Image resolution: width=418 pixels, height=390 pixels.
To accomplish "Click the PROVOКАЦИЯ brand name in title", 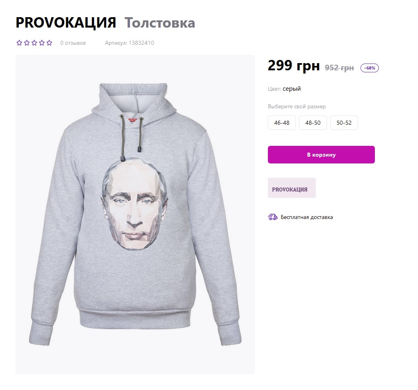I will coord(66,23).
